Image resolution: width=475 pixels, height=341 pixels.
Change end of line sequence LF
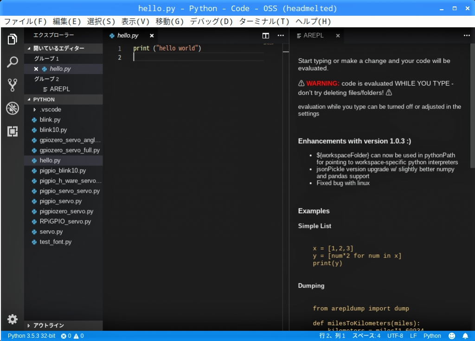[x=413, y=336]
